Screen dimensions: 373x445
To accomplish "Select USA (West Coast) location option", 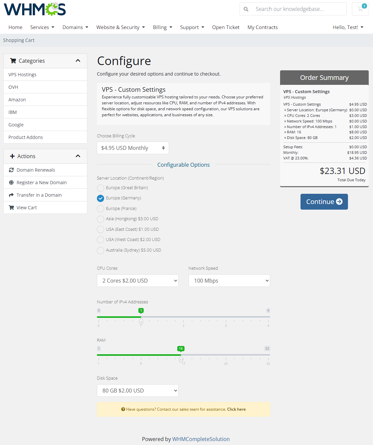I will click(100, 240).
